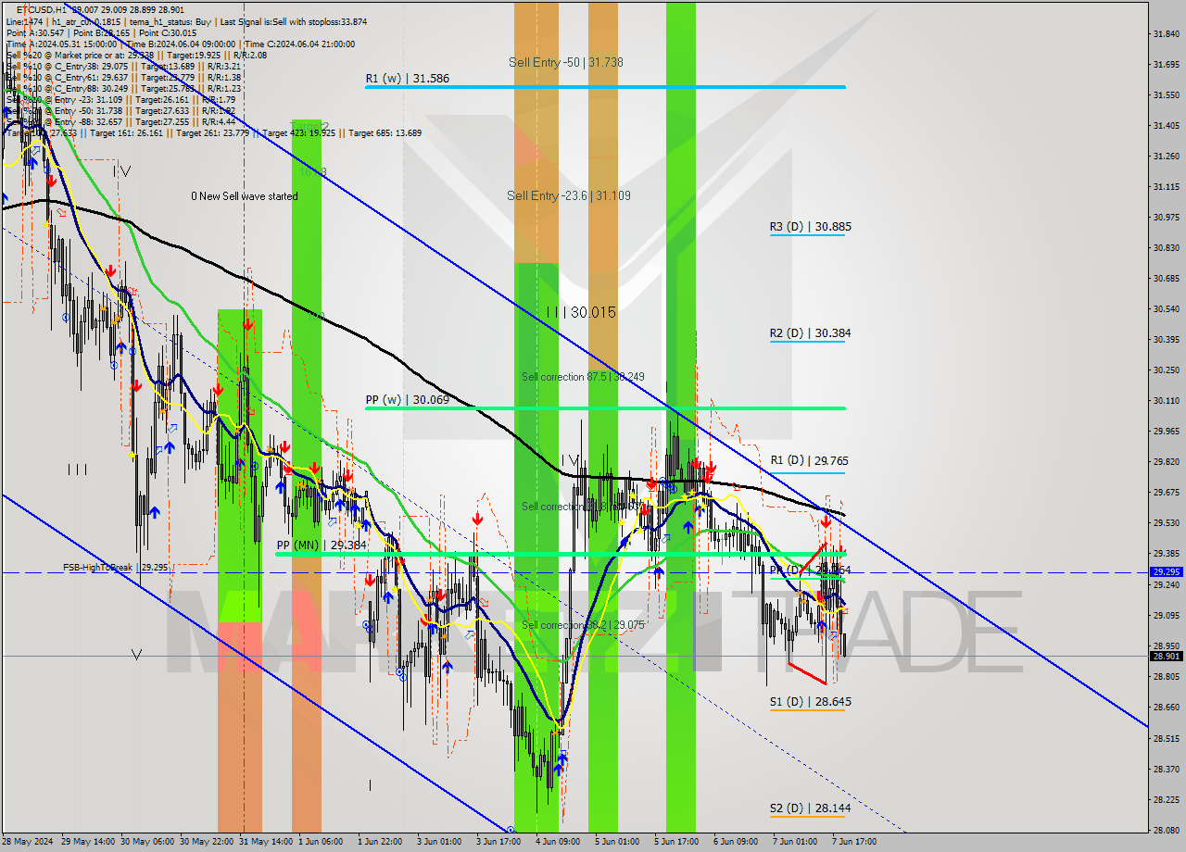Select the 'Sell Entry -50 | 31.738' label
1186x852 pixels.
point(565,62)
